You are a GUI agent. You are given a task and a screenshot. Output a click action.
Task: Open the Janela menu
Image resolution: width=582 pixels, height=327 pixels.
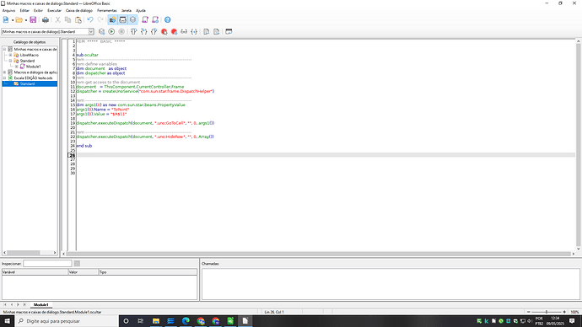click(127, 10)
